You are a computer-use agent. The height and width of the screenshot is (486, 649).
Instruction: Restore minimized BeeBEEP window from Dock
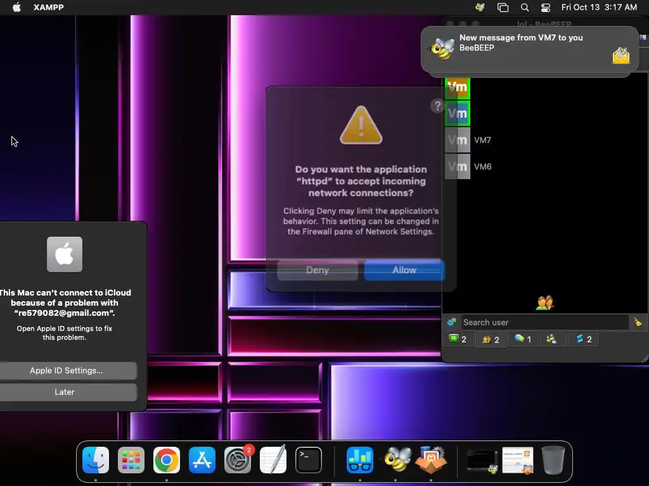(482, 461)
